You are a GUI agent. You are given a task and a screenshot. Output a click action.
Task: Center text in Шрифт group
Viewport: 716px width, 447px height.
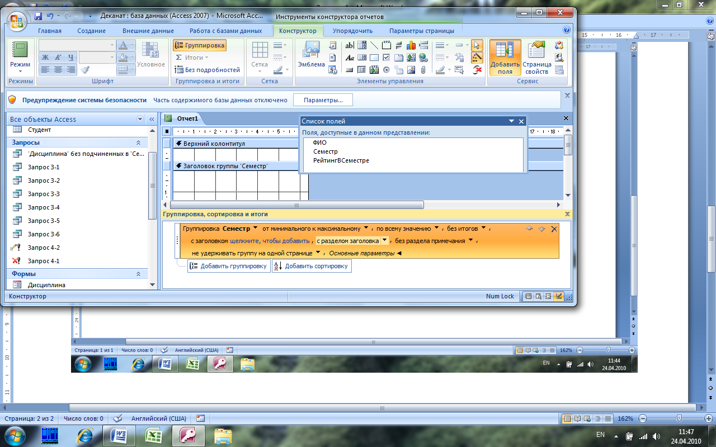pyautogui.click(x=58, y=70)
